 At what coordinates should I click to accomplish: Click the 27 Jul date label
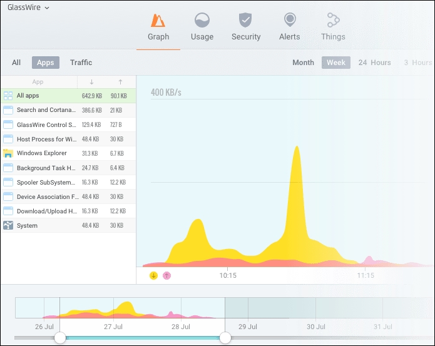click(x=113, y=327)
